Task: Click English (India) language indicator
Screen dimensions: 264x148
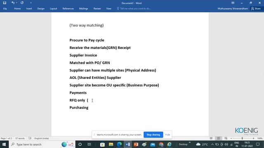Action: click(42, 139)
